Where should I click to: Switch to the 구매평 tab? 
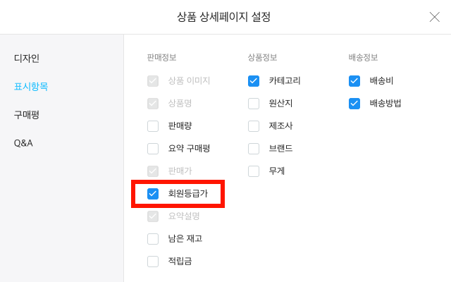tap(27, 114)
